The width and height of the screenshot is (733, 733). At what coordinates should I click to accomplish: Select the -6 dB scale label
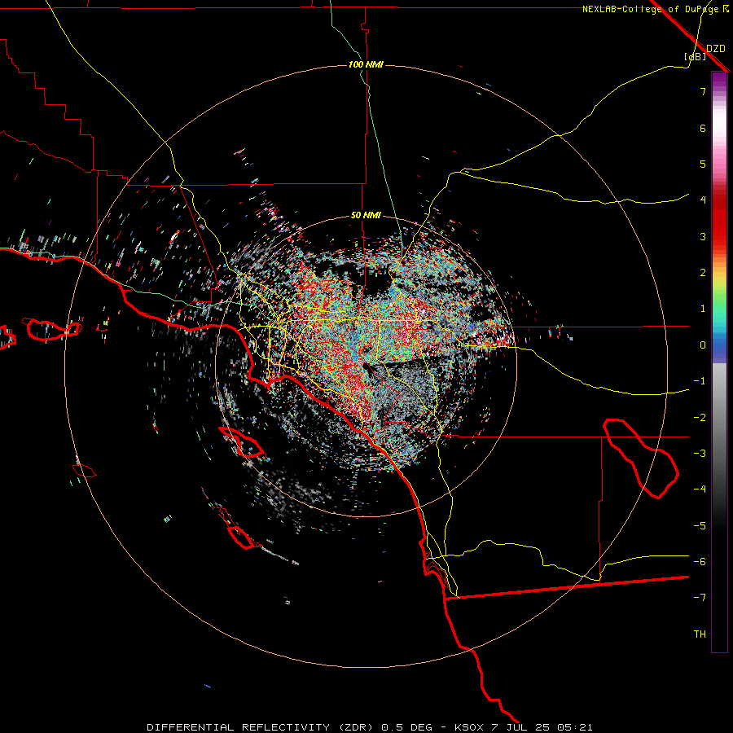pyautogui.click(x=700, y=562)
